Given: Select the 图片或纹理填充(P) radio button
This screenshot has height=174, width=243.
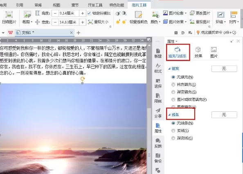Looking at the screenshot, I should [173, 99].
